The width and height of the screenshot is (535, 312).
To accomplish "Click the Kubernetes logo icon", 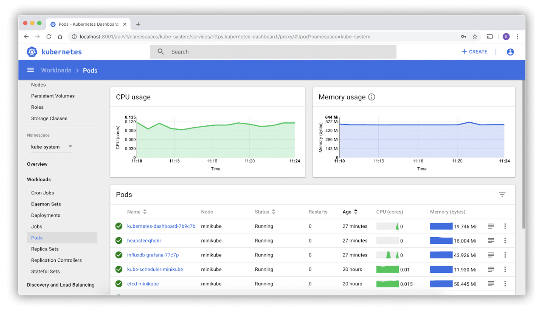I will (32, 52).
